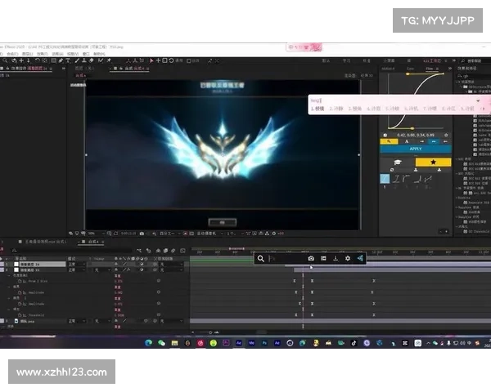Screen dimensions: 491x392
Task: Click the download icon in floating toolbar
Action: tap(336, 258)
